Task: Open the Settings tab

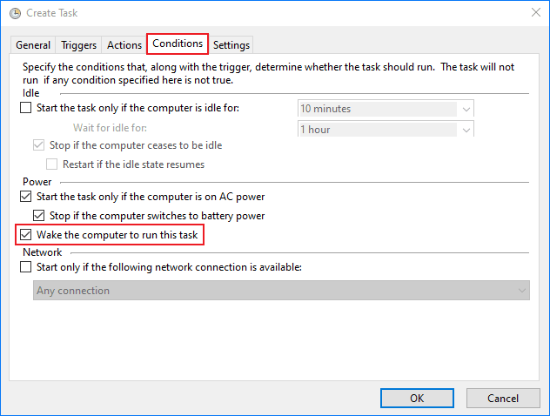Action: tap(231, 45)
